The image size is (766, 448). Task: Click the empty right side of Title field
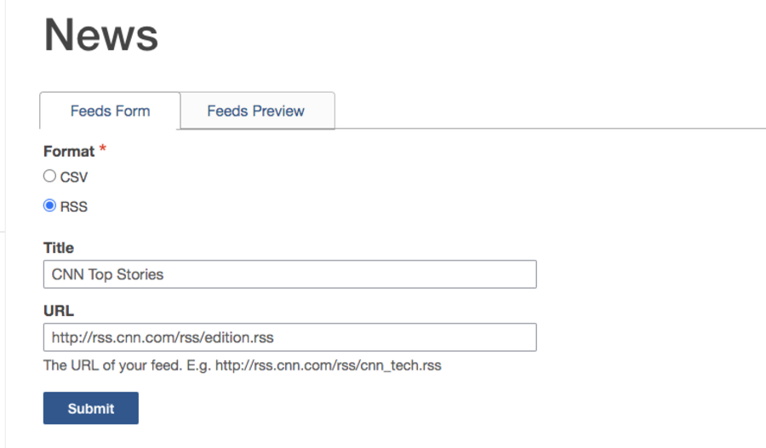point(443,274)
